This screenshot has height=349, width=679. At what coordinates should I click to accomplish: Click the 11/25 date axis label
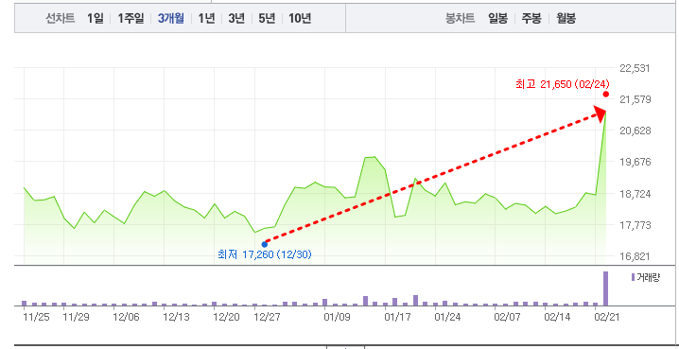(x=36, y=317)
